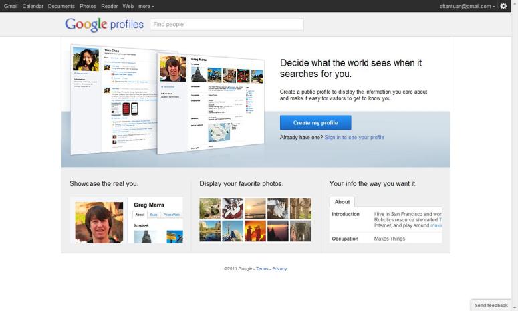Click the 'Introduction' label in About panel
Image resolution: width=518 pixels, height=311 pixels.
click(x=346, y=214)
